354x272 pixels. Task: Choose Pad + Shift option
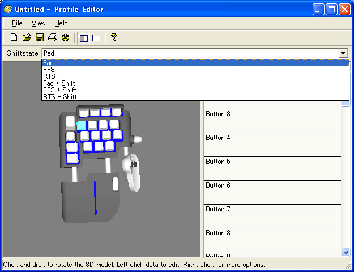coord(195,83)
